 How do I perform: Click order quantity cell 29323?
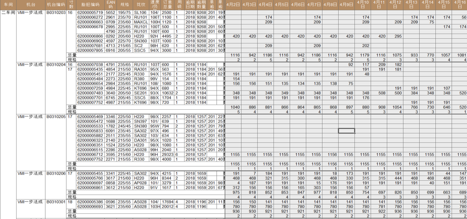click(x=168, y=154)
